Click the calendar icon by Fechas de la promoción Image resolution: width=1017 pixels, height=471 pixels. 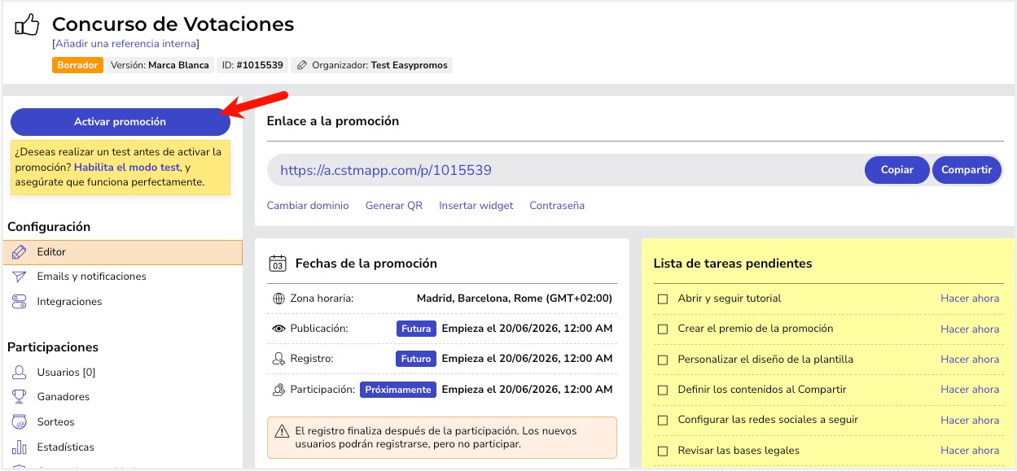(278, 264)
